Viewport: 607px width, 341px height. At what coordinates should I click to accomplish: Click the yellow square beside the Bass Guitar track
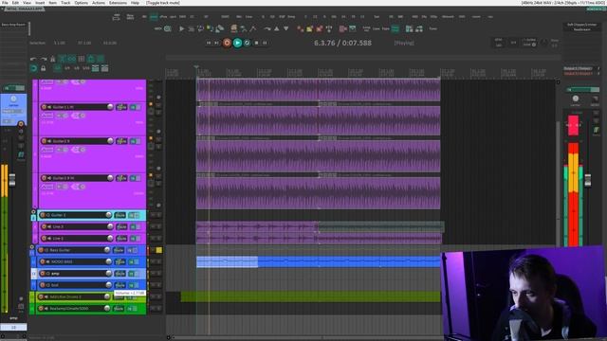pyautogui.click(x=159, y=250)
